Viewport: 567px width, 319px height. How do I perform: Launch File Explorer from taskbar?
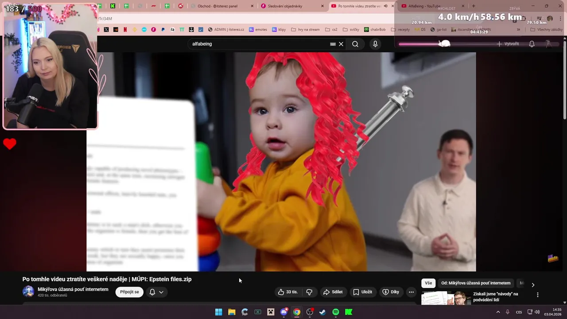point(232,312)
